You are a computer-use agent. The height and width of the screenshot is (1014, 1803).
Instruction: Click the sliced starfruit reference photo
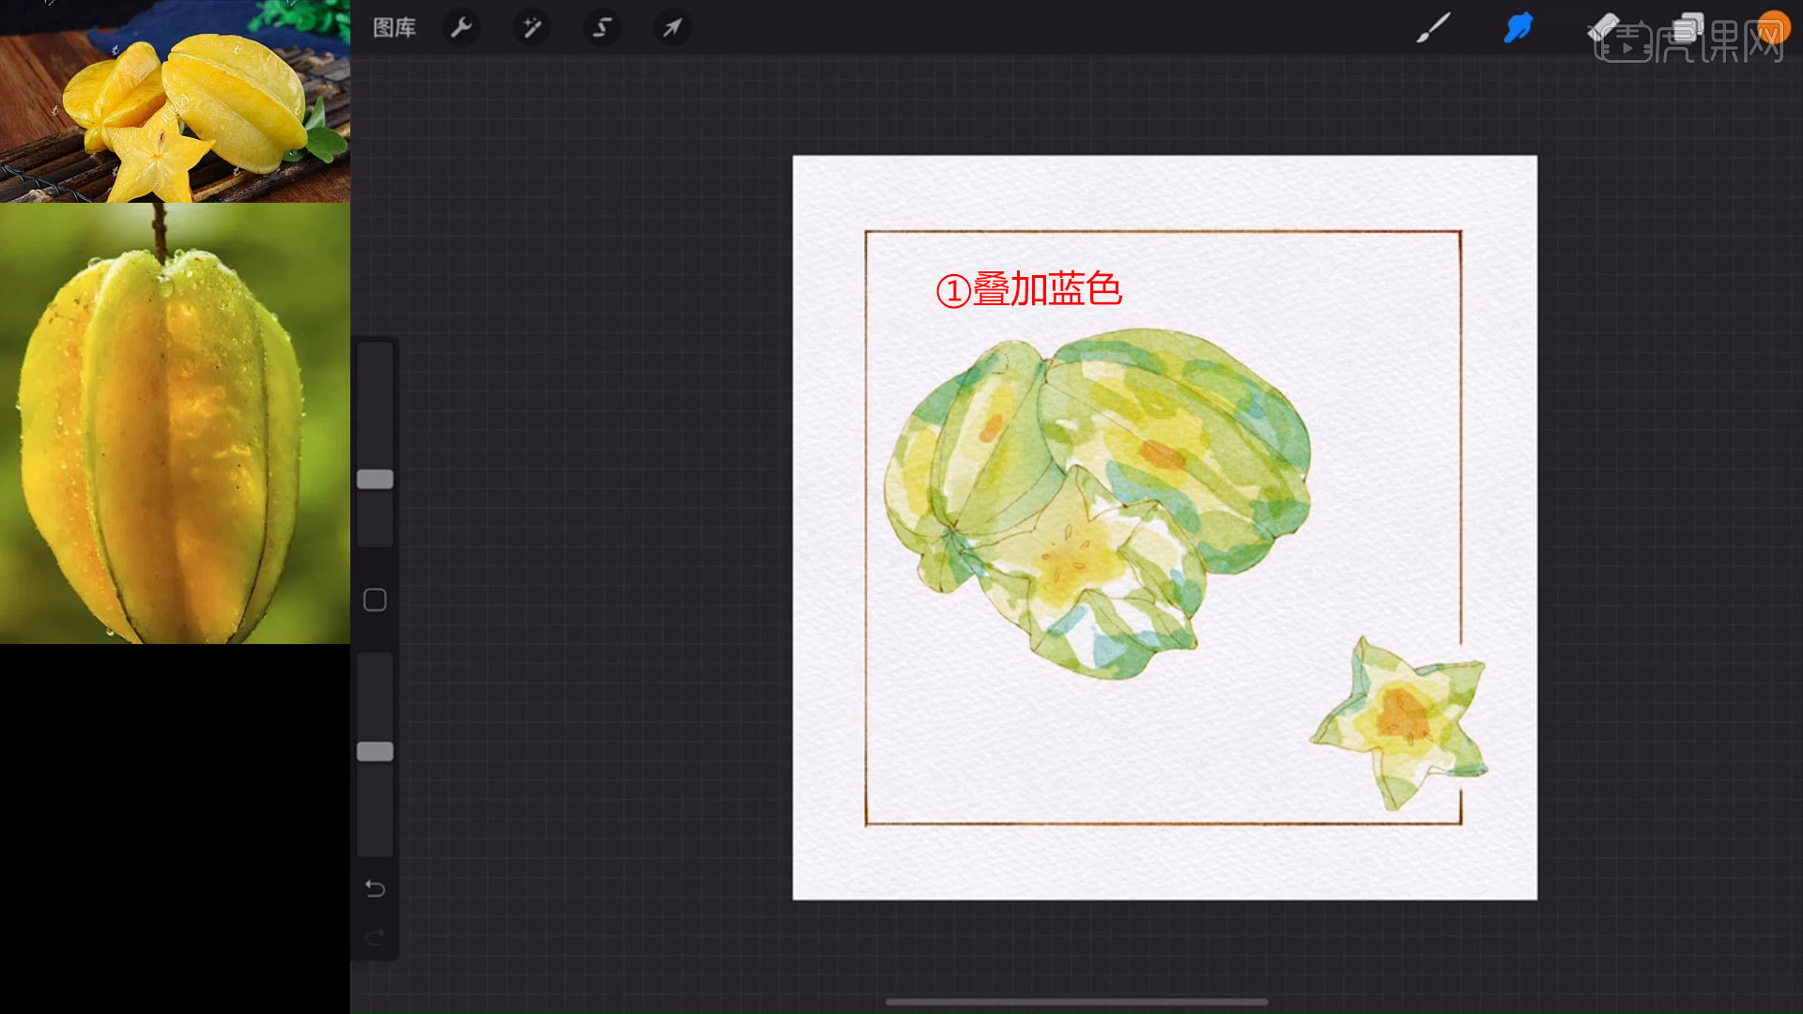pos(175,100)
